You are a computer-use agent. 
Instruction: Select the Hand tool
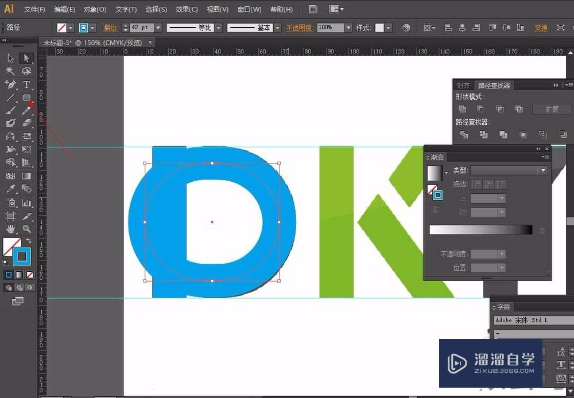pyautogui.click(x=10, y=229)
